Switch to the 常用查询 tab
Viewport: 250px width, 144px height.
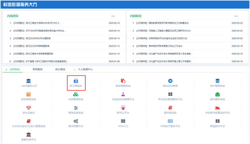coord(37,69)
